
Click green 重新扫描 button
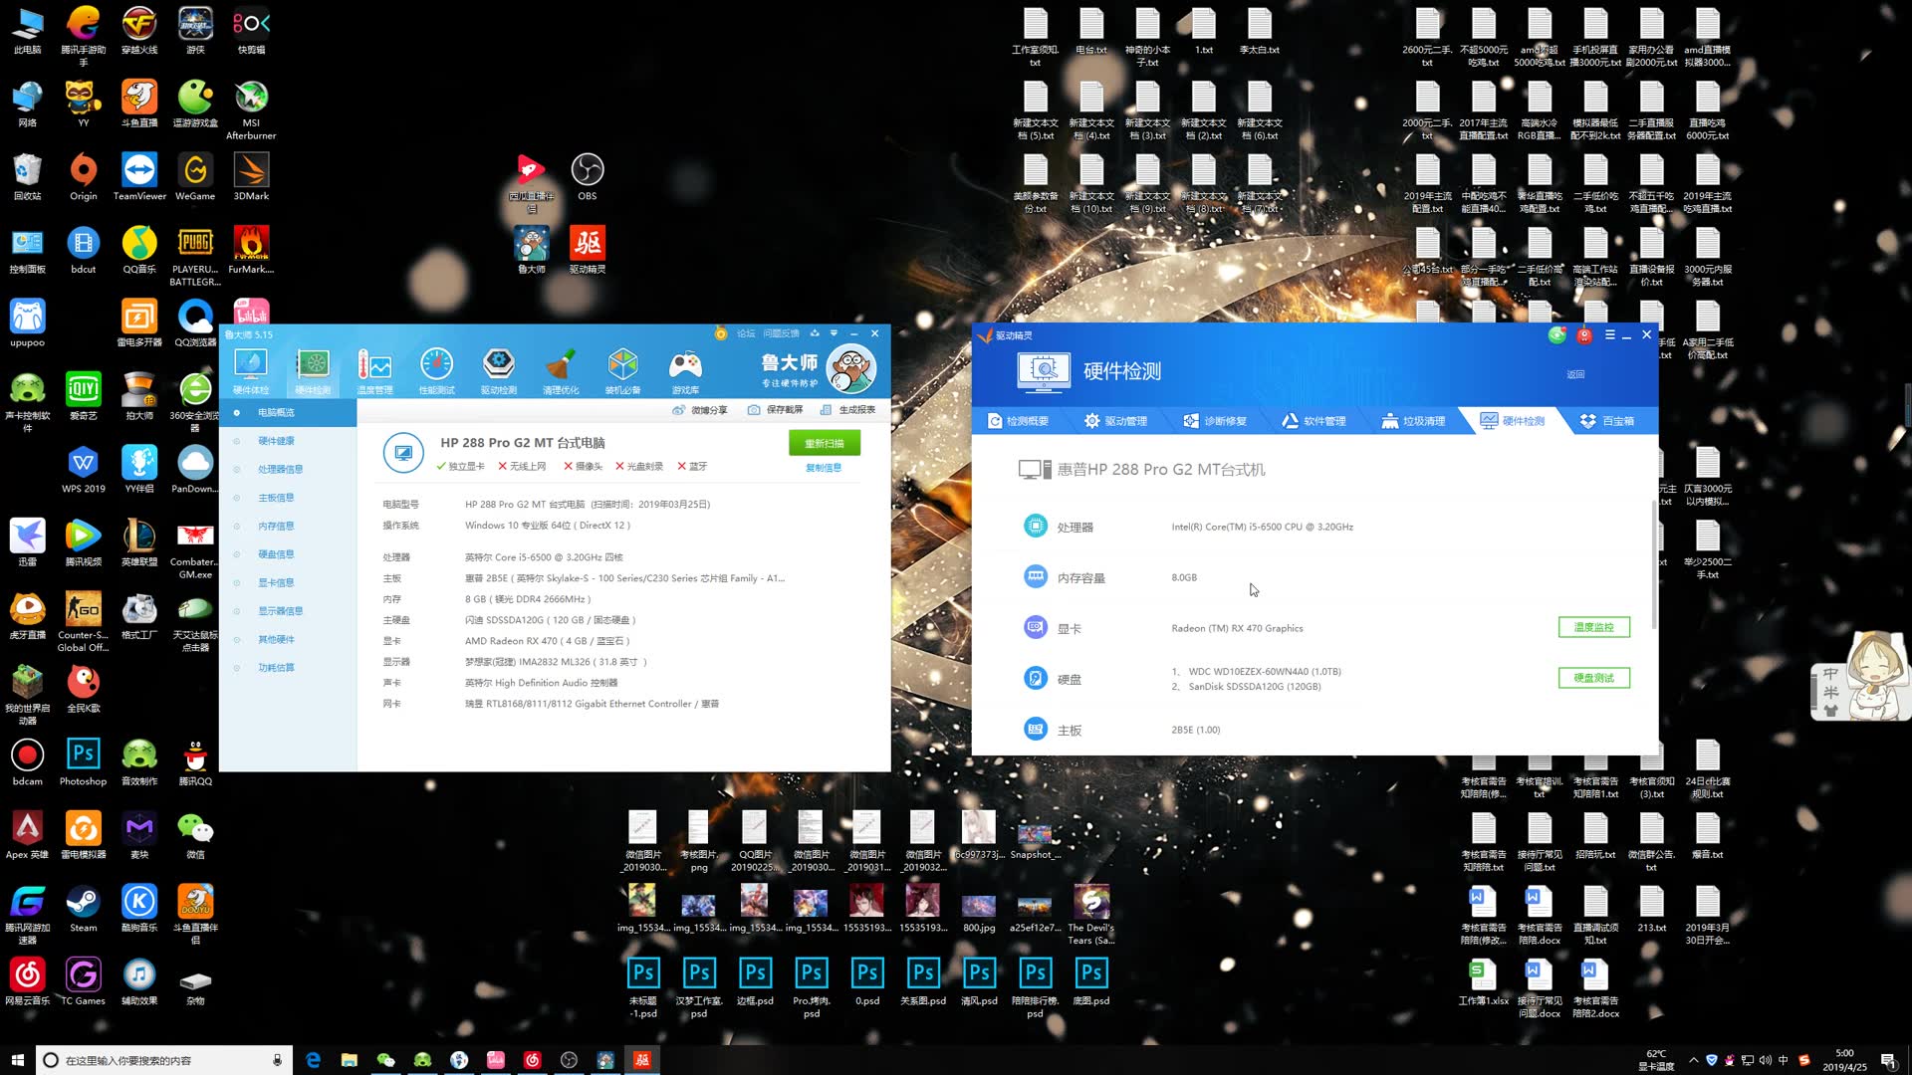tap(825, 443)
